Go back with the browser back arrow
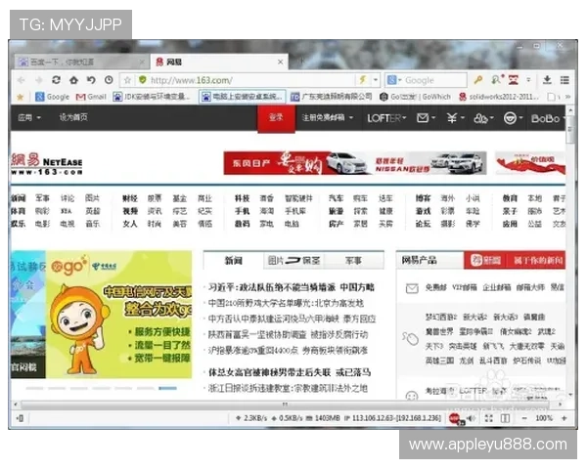This screenshot has height=469, width=587. click(21, 80)
